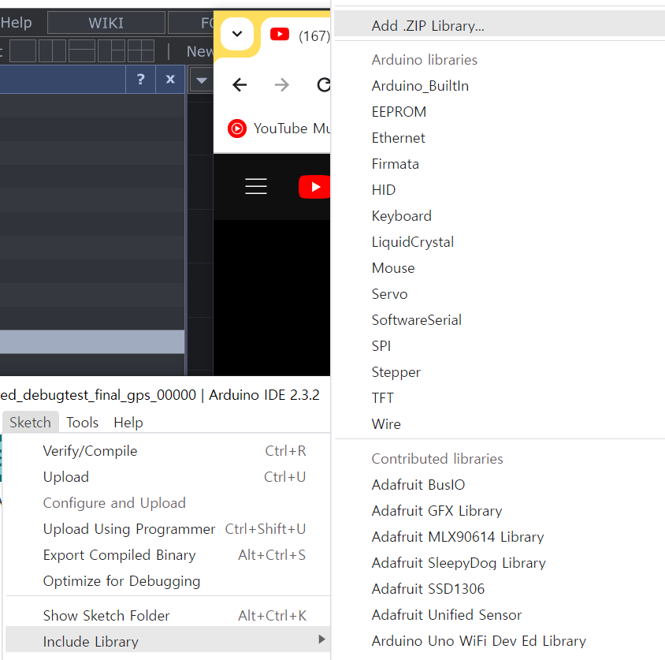Expand Include Library submenu arrow
665x660 pixels.
click(322, 639)
